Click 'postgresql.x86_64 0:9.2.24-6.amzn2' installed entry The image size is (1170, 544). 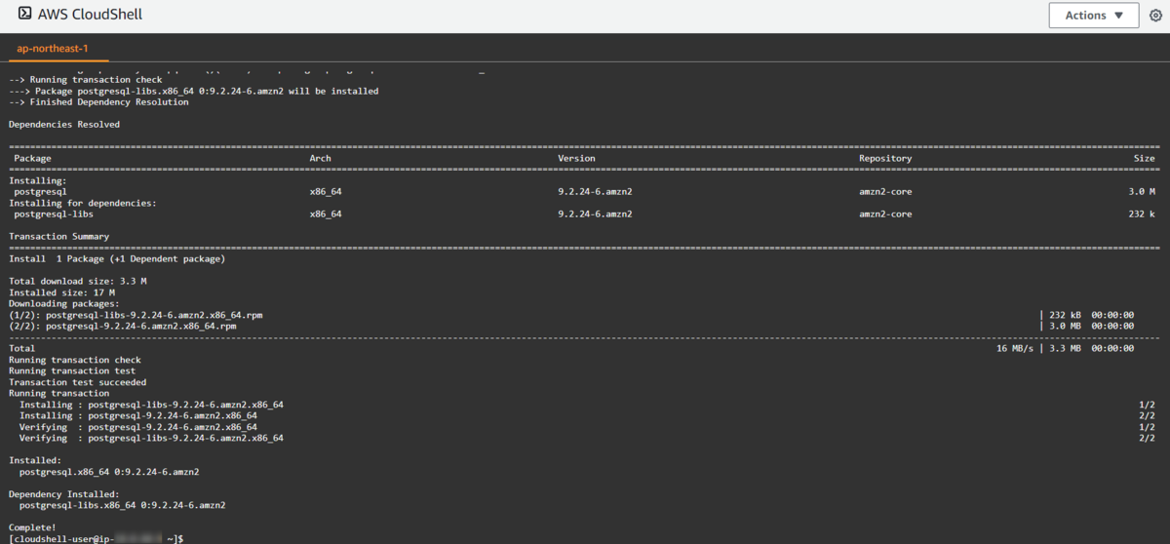click(x=109, y=472)
